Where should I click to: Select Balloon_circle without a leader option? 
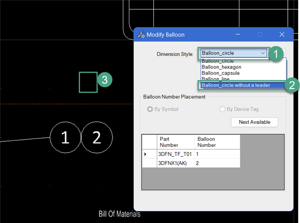[x=235, y=85]
